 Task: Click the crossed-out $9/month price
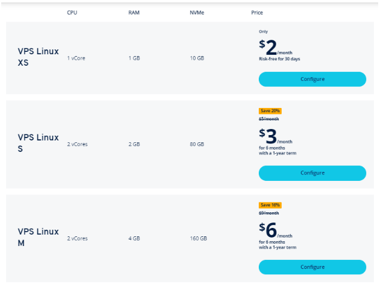[x=268, y=213]
